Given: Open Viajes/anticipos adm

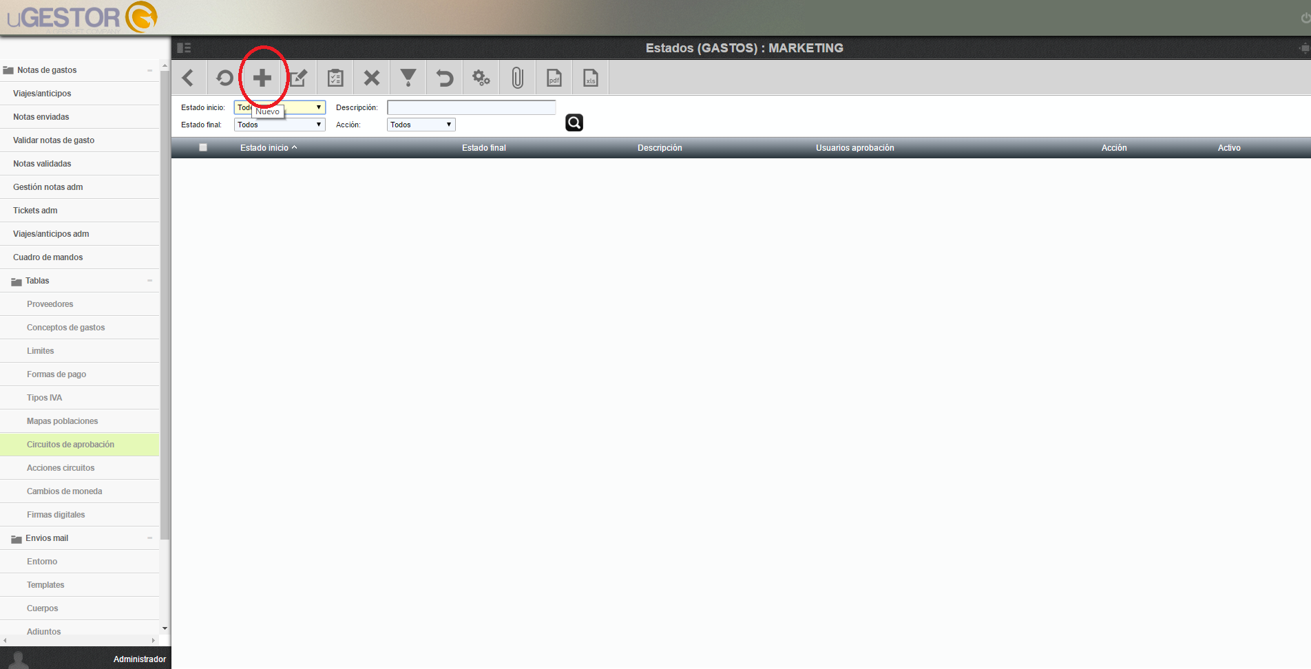Looking at the screenshot, I should (x=80, y=234).
